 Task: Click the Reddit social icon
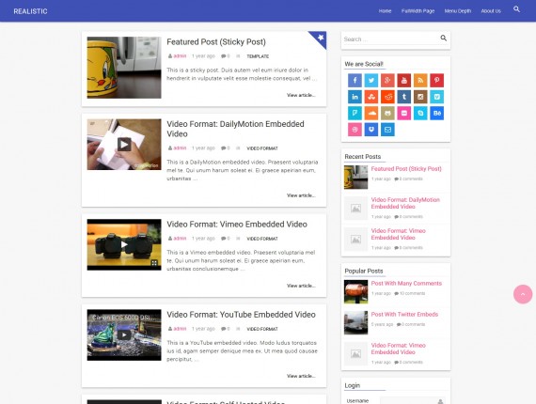click(x=387, y=97)
